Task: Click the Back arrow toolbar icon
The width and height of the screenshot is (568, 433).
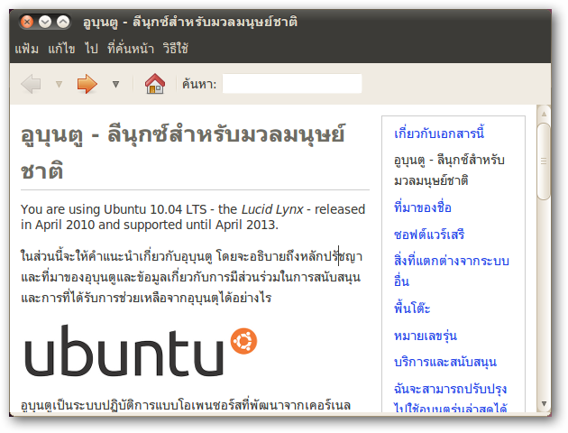Action: [32, 84]
